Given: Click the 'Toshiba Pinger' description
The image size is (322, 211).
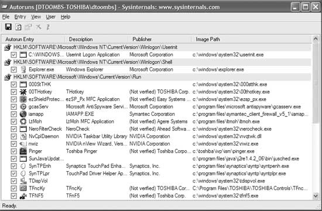Looking at the screenshot, I should click(x=81, y=151).
